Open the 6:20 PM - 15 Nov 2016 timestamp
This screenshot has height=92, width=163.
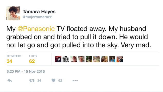click(x=26, y=72)
